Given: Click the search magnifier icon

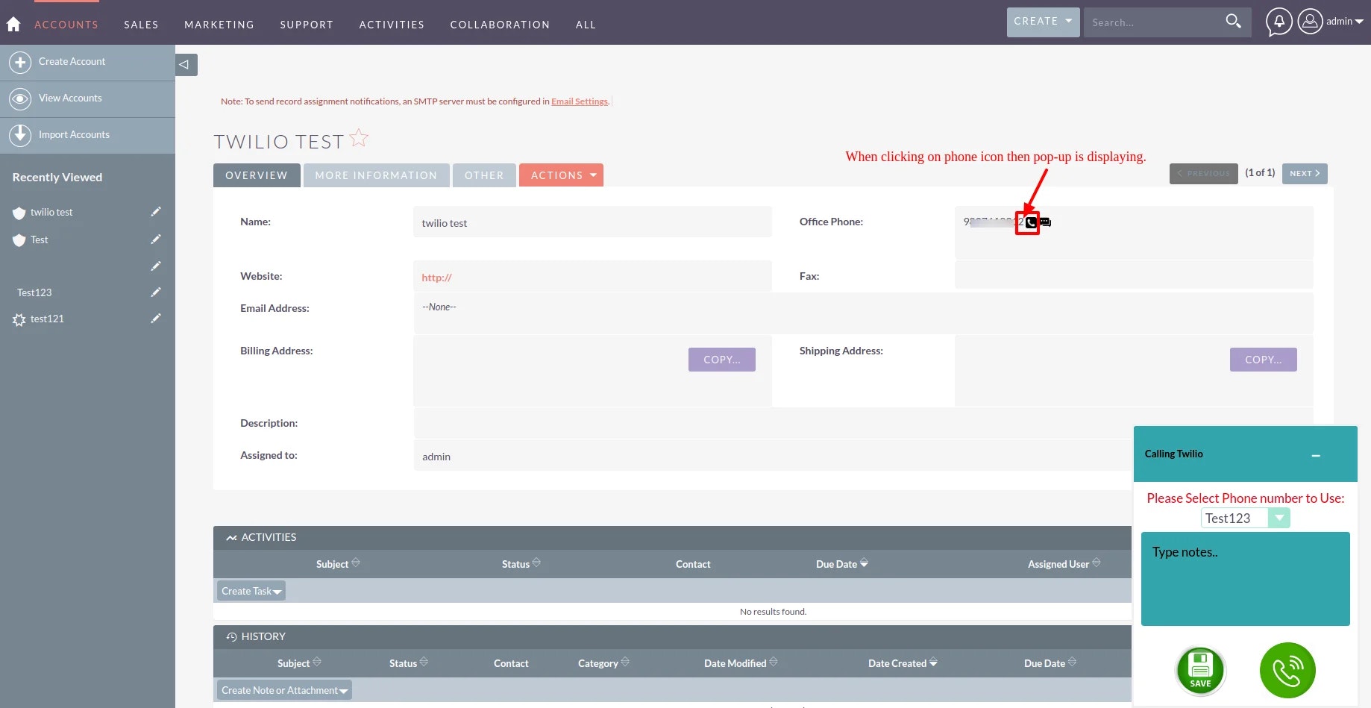Looking at the screenshot, I should pos(1233,22).
